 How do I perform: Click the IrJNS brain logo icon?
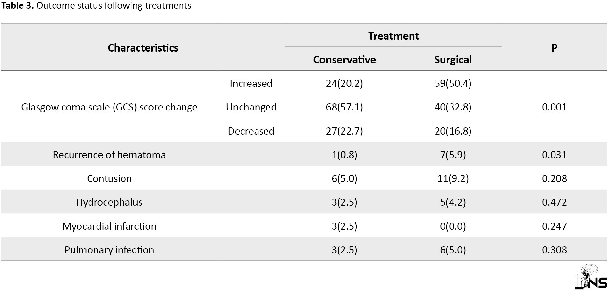590,277
